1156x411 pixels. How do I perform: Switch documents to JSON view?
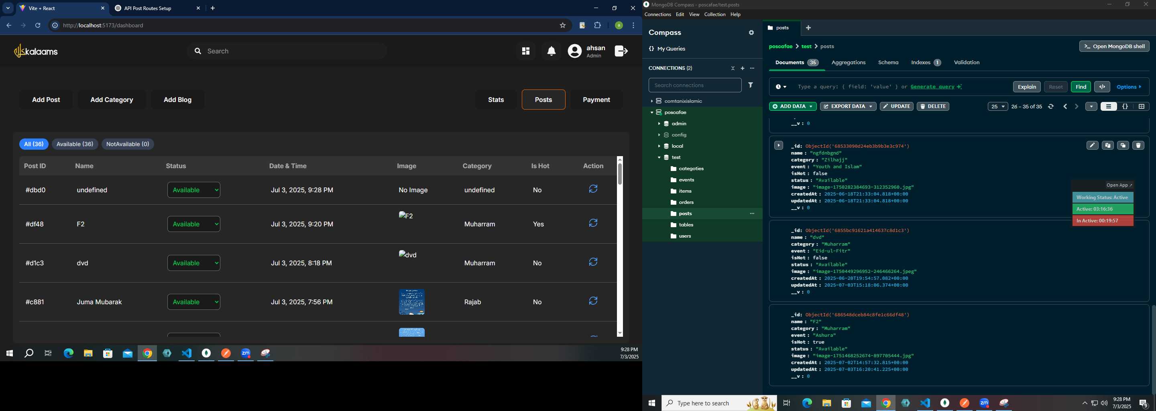point(1125,106)
